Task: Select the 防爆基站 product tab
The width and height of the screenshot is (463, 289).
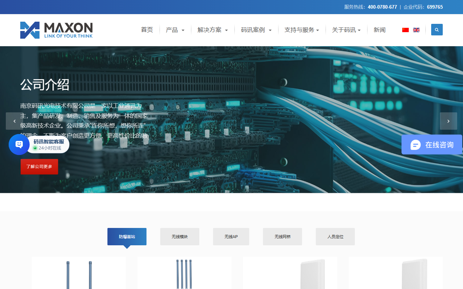Action: point(127,237)
